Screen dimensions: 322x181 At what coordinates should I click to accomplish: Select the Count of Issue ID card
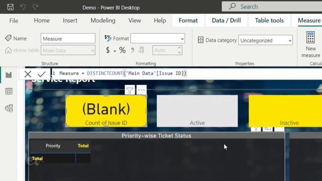tap(106, 111)
